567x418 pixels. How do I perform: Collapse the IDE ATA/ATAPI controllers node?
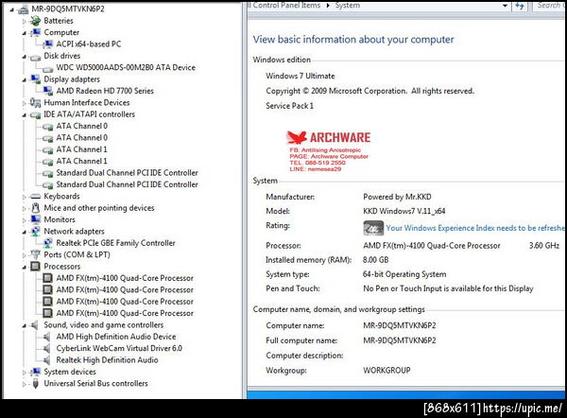pos(24,115)
